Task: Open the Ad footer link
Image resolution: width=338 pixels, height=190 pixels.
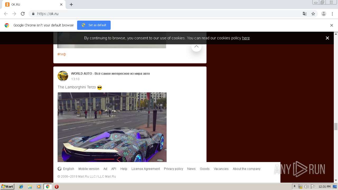Action: [105, 169]
